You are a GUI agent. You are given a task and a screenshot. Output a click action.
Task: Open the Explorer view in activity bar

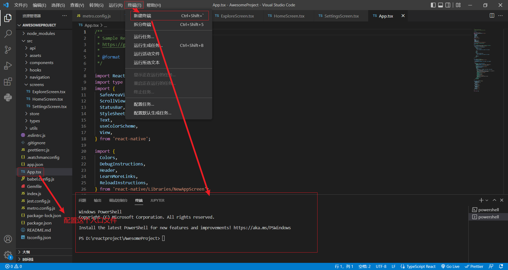(8, 18)
